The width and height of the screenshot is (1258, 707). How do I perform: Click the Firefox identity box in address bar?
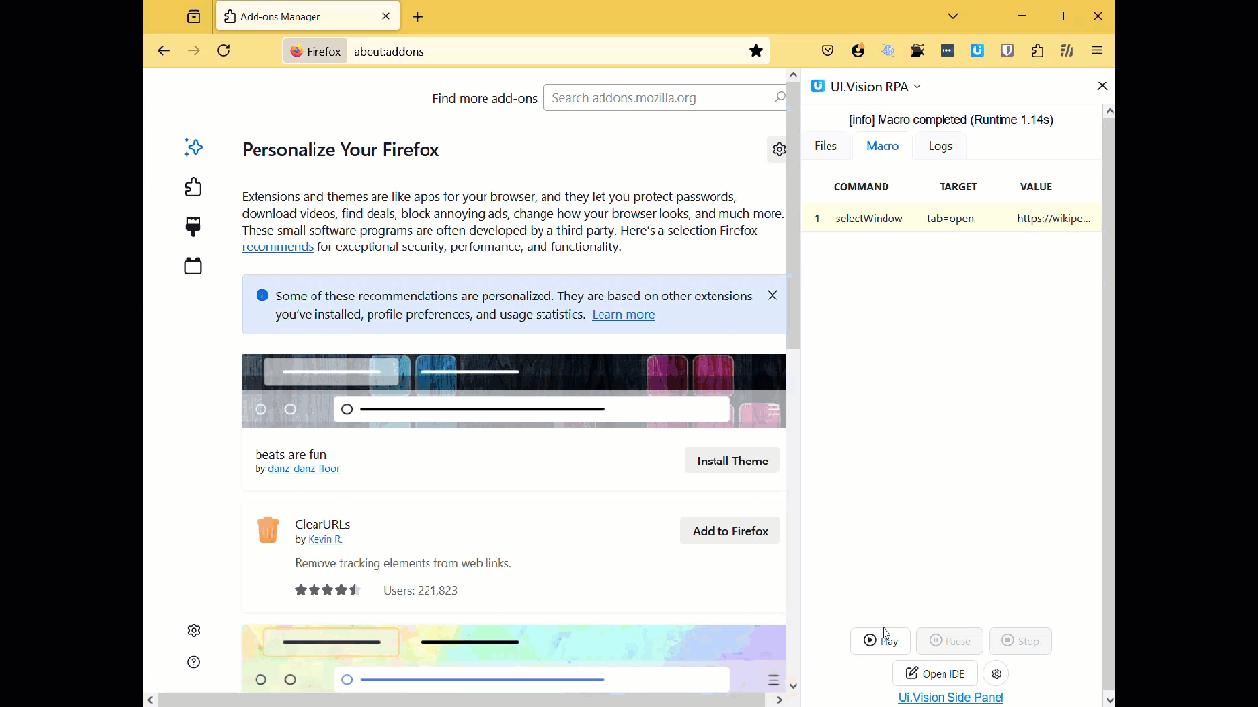point(316,51)
